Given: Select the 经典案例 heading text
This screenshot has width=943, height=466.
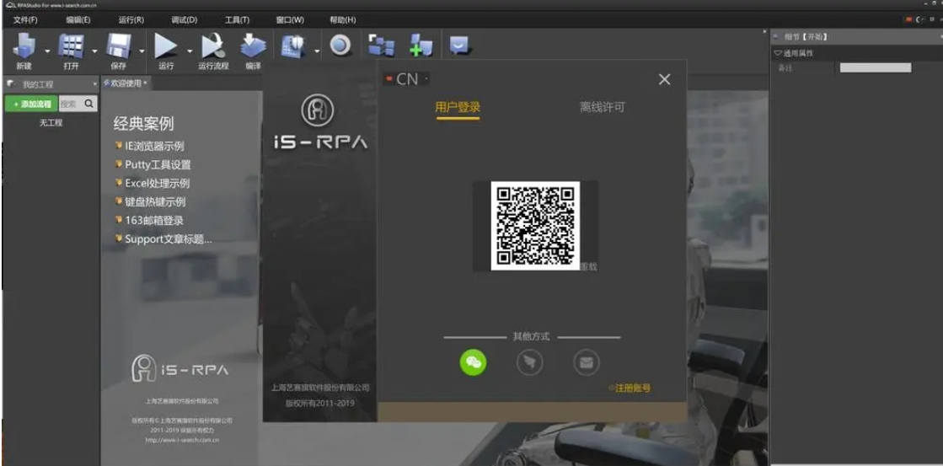Looking at the screenshot, I should (144, 124).
